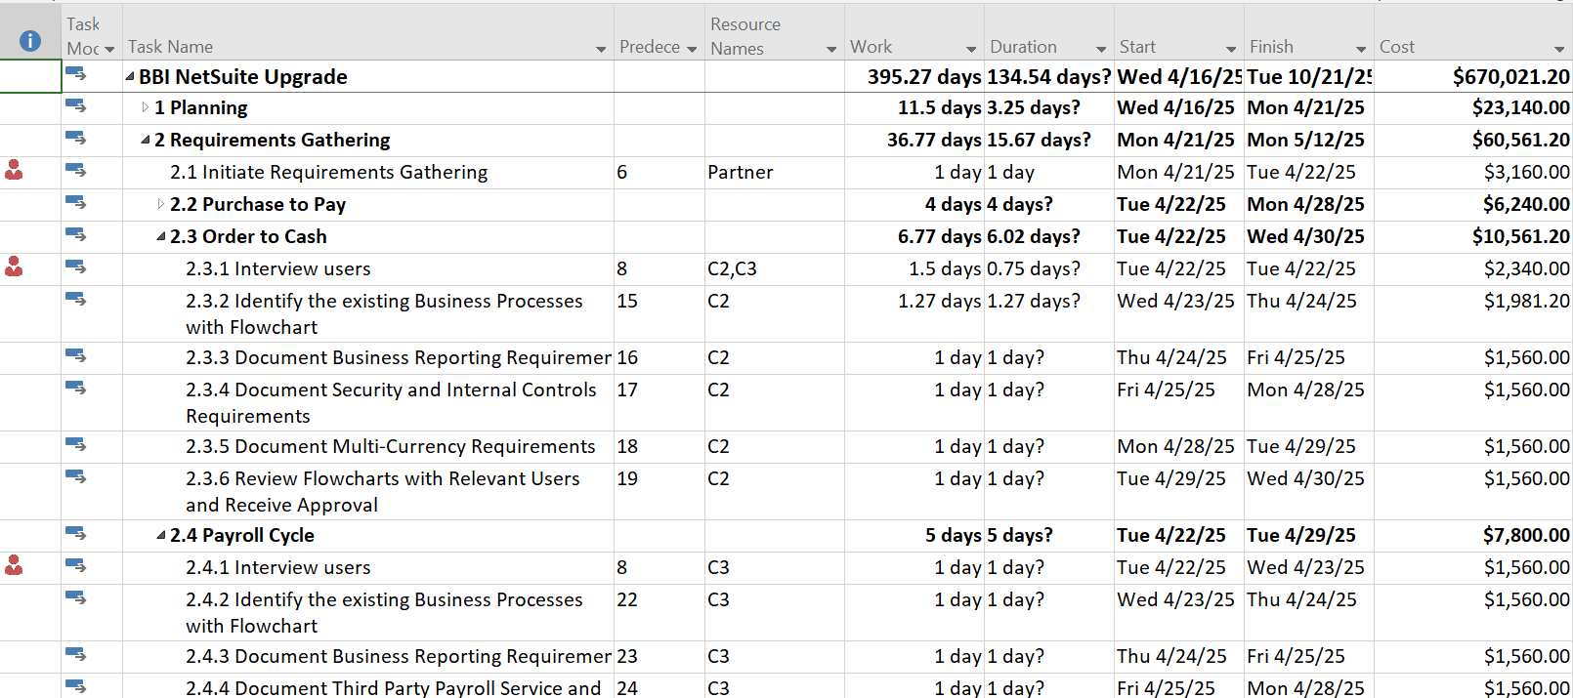Click the task mode icon for 2.4 Payroll Cycle
This screenshot has width=1573, height=698.
[x=75, y=533]
